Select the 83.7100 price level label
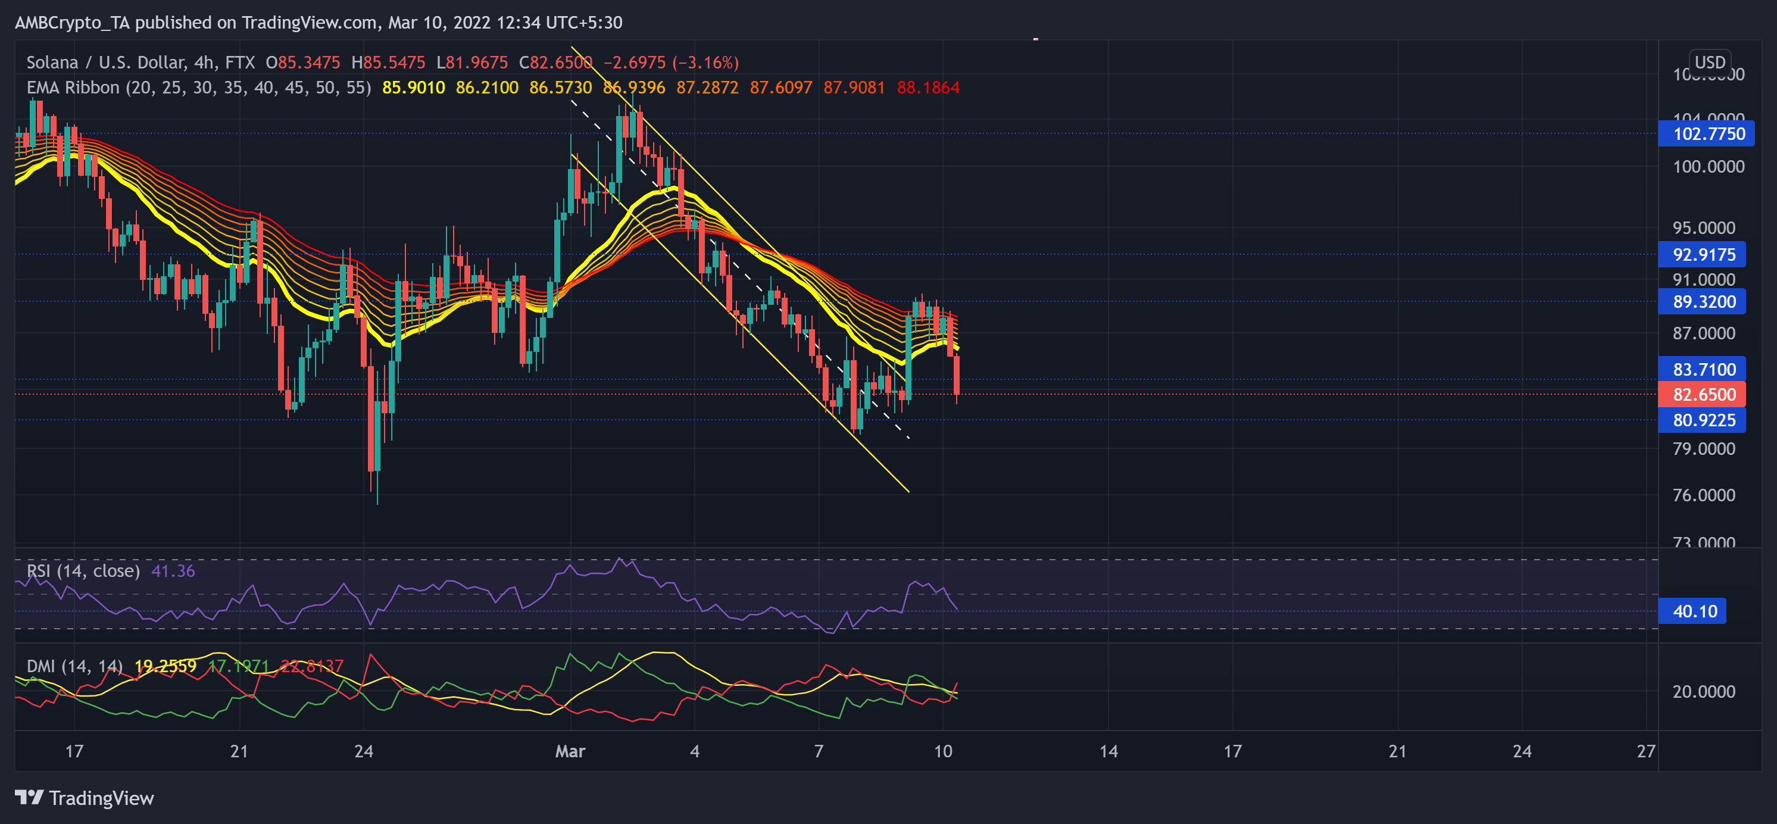This screenshot has height=824, width=1777. coord(1703,369)
